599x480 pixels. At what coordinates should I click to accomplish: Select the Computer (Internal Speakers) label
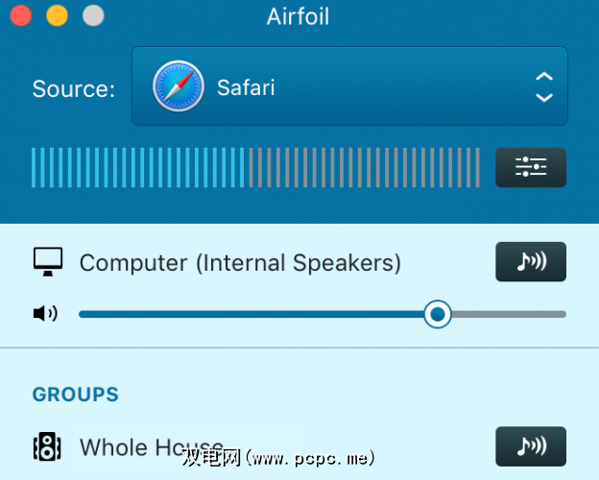[x=240, y=262]
